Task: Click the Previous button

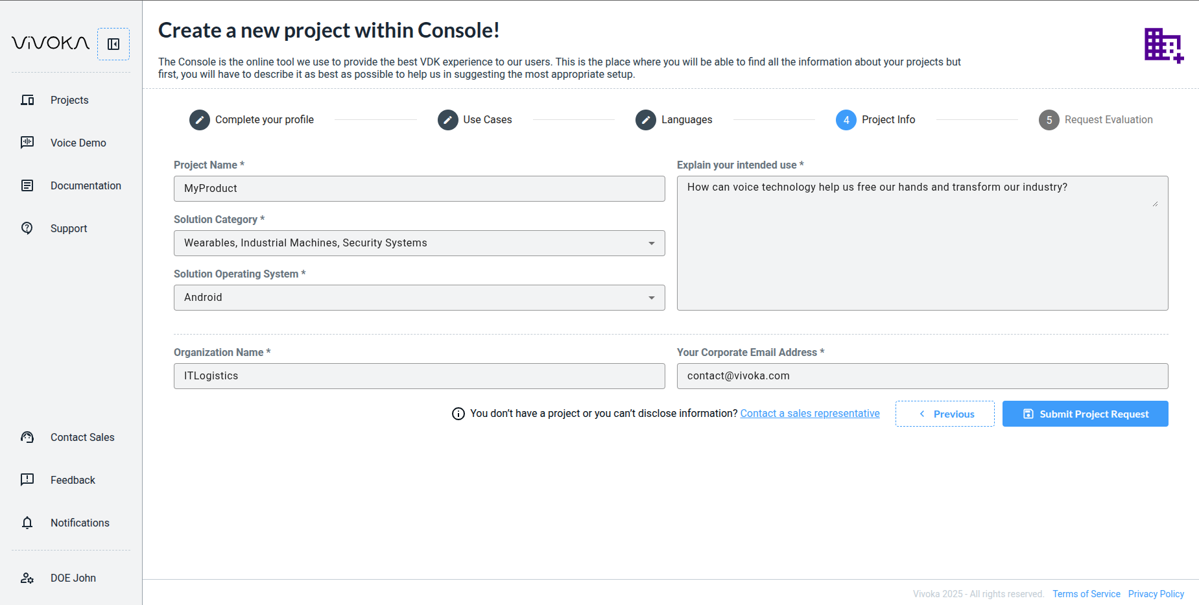Action: tap(945, 414)
